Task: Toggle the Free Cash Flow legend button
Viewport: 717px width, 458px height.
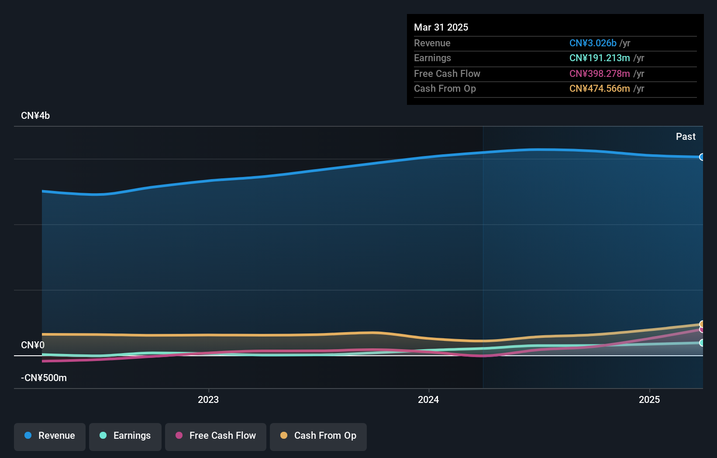Action: [216, 437]
